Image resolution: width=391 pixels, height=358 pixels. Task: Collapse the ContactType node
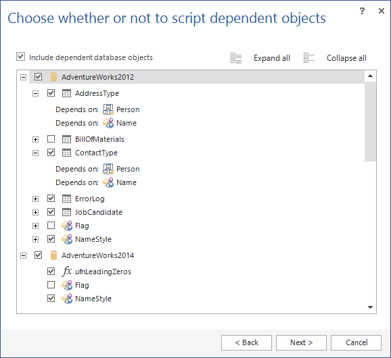point(36,153)
